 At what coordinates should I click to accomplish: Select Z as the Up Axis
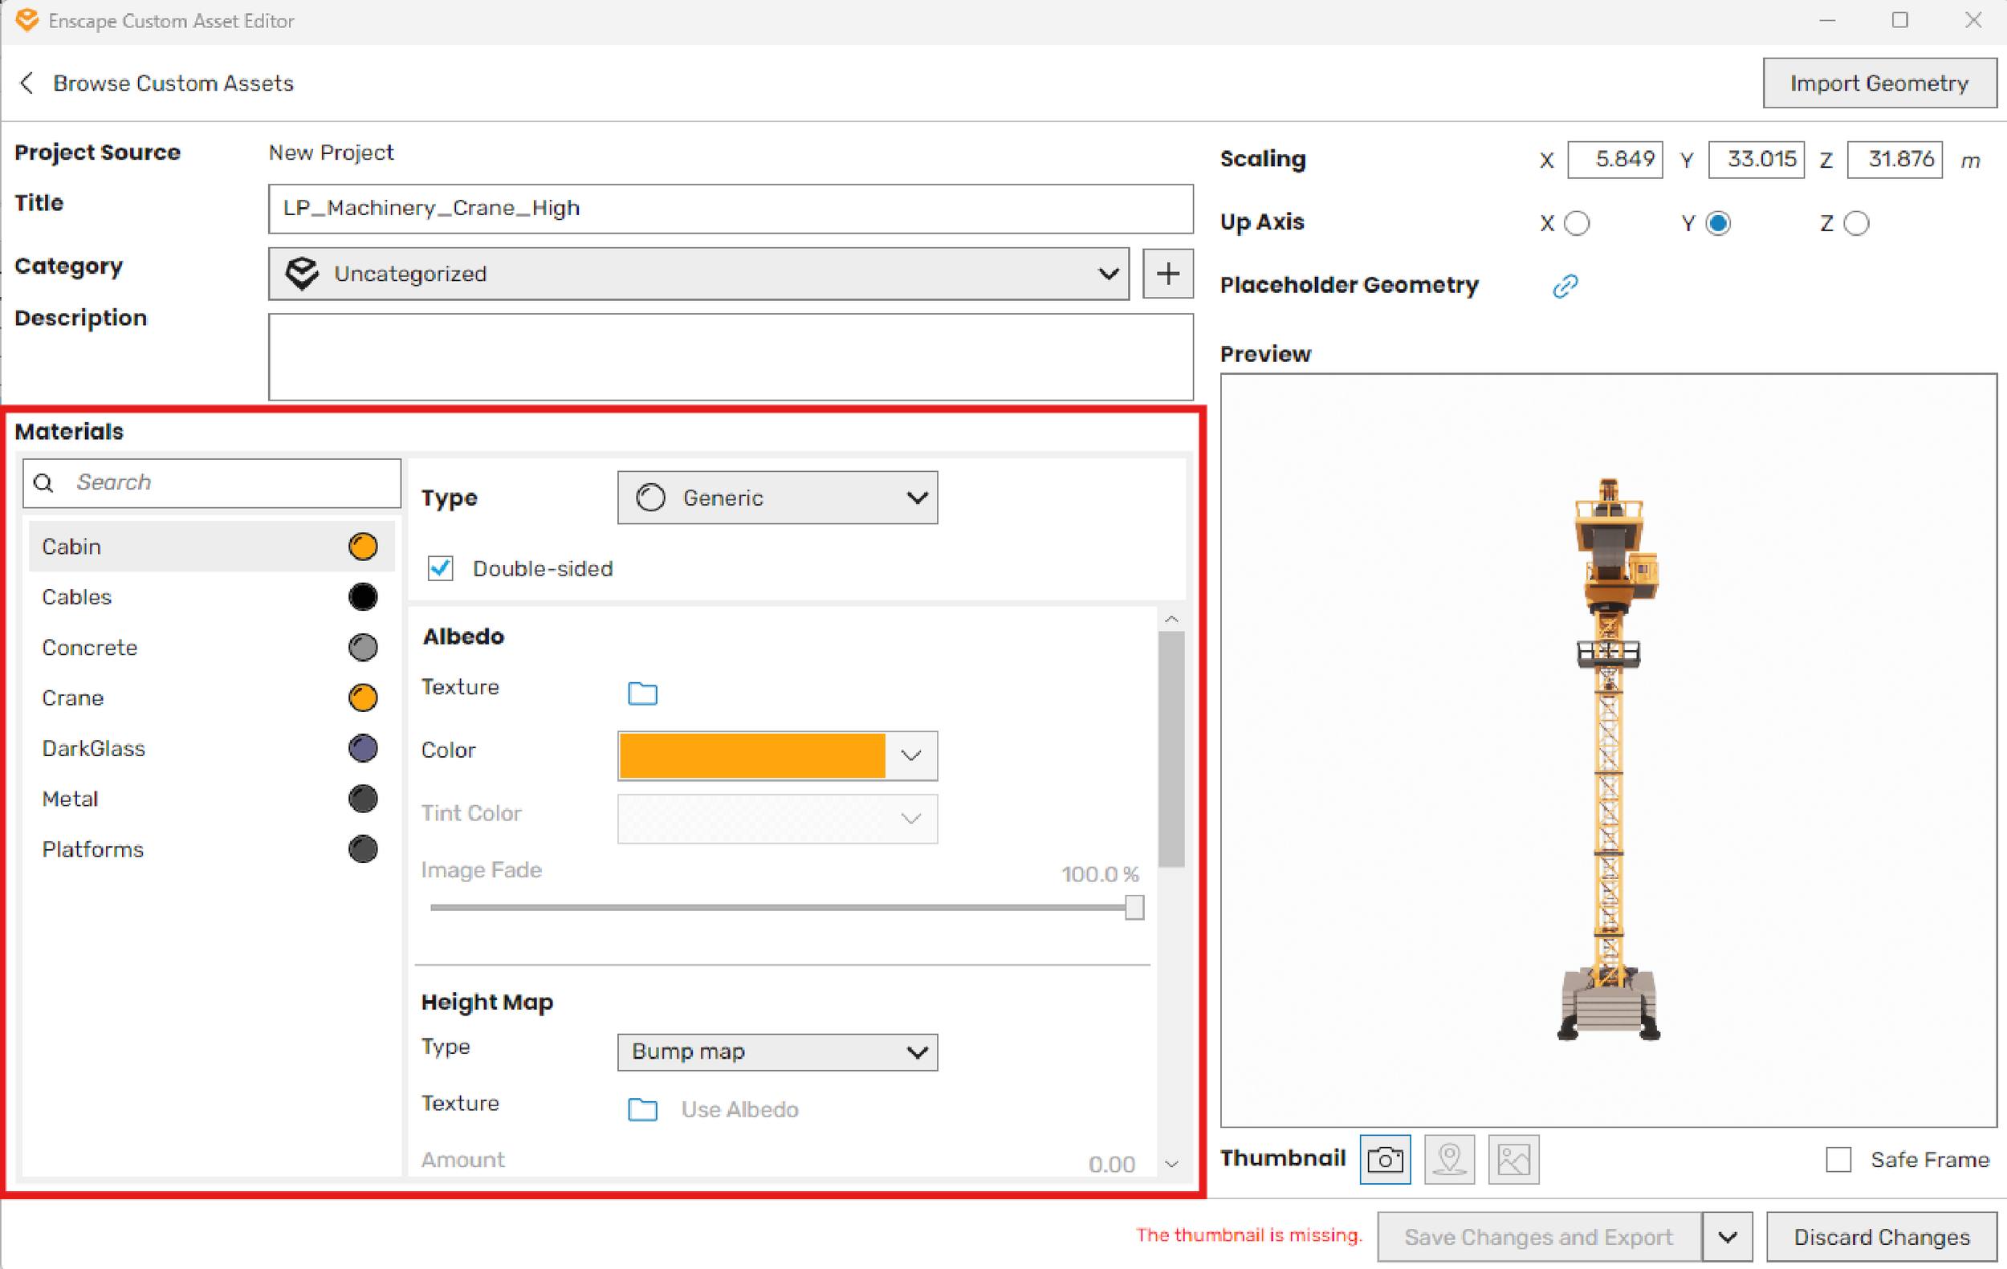coord(1855,223)
